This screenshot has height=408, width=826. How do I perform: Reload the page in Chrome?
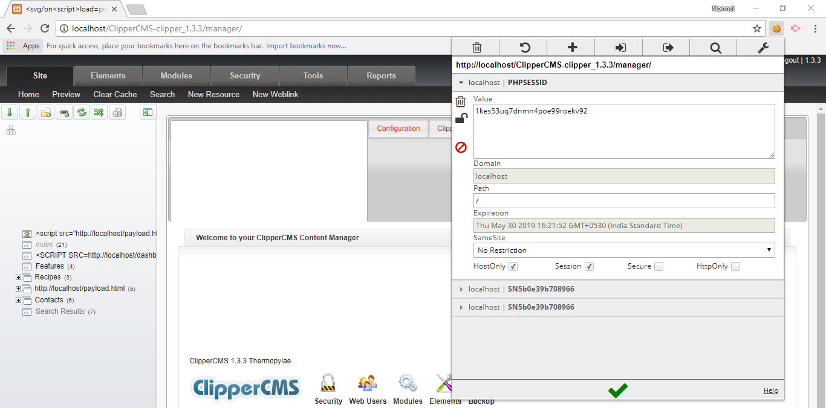pyautogui.click(x=44, y=28)
